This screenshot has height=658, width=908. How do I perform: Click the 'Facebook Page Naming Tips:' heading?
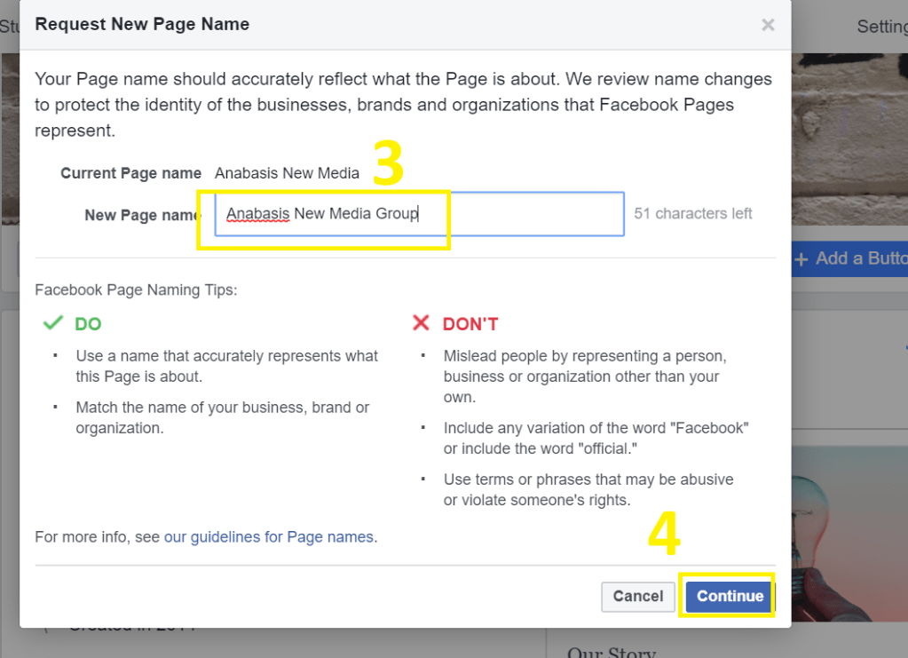pos(136,289)
